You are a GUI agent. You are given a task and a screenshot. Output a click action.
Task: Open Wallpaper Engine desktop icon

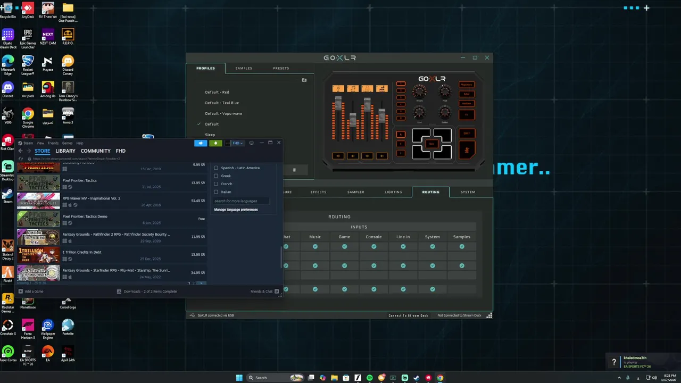[48, 329]
